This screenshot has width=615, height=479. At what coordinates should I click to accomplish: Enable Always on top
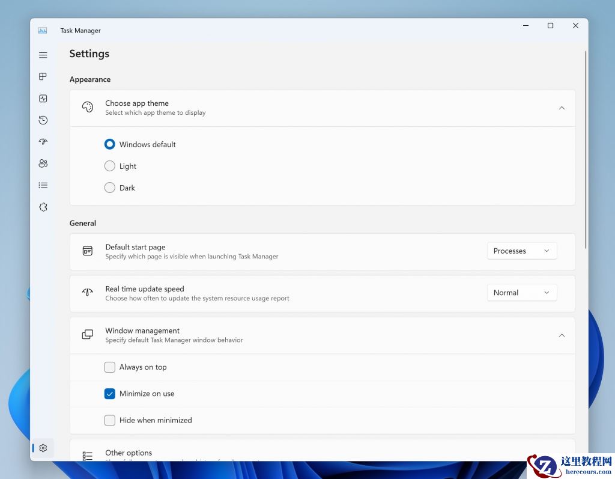pos(109,367)
